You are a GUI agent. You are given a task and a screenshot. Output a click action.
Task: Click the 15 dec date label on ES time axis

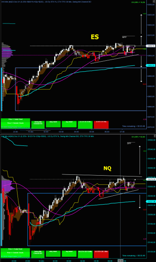point(30,132)
